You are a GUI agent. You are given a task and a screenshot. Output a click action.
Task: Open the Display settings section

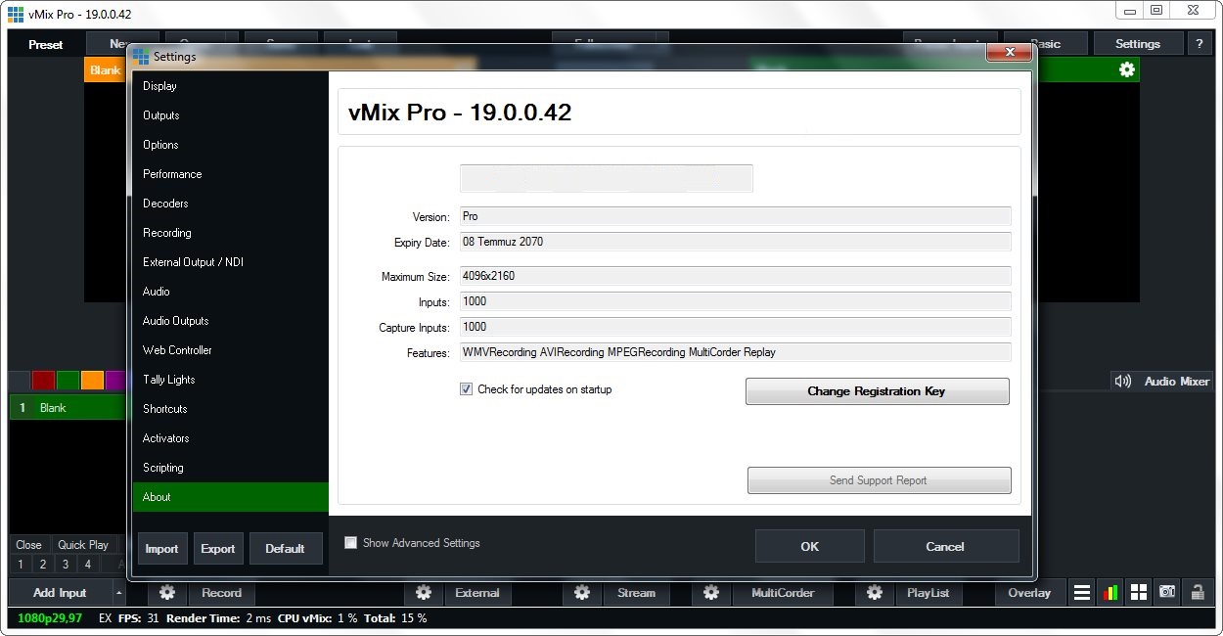(x=231, y=86)
